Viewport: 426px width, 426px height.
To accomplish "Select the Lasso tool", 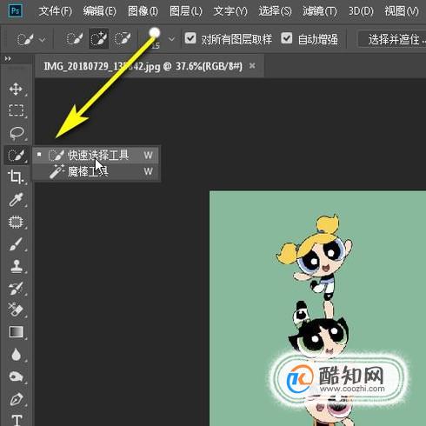I will click(x=17, y=133).
